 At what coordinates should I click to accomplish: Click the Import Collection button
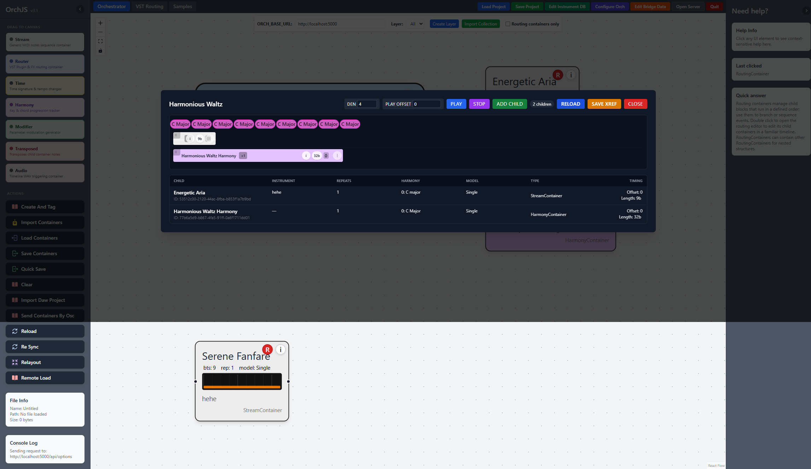pos(480,24)
